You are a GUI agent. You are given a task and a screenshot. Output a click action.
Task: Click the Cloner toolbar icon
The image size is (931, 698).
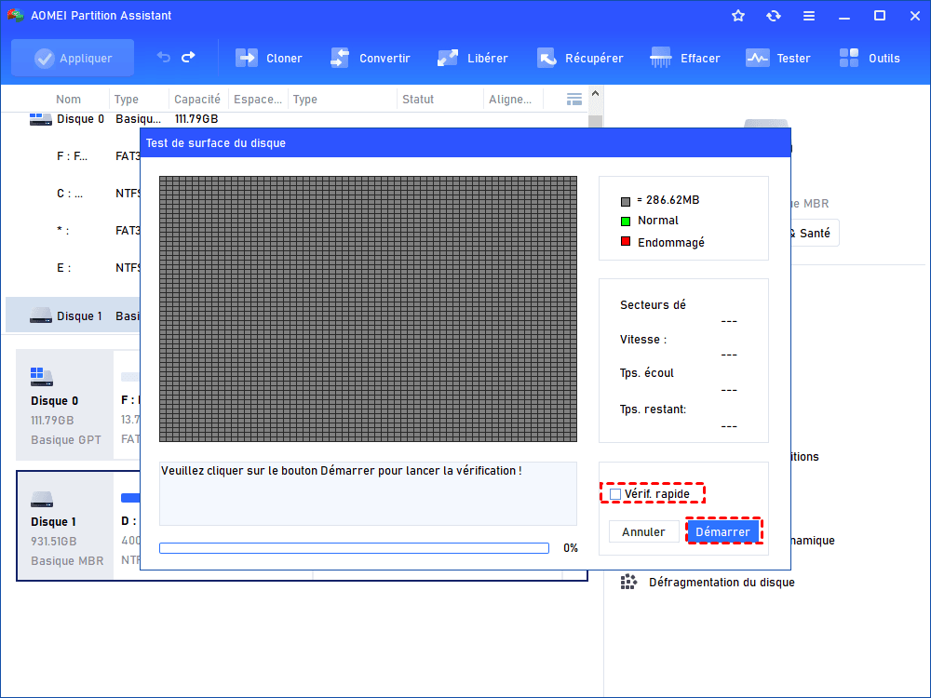point(247,58)
